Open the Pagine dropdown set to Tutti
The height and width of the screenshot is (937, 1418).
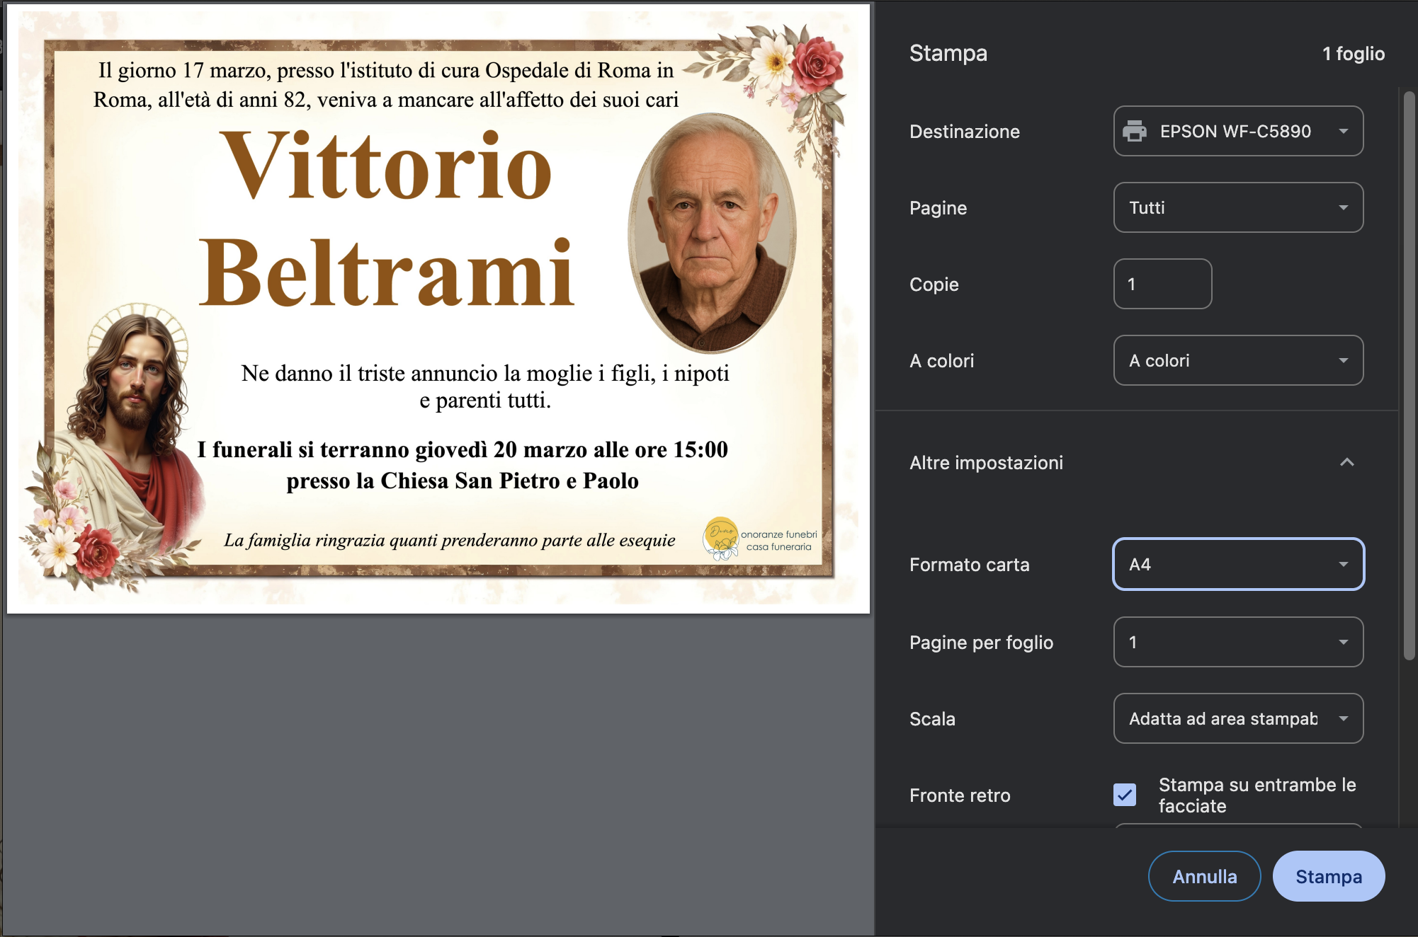pos(1237,207)
